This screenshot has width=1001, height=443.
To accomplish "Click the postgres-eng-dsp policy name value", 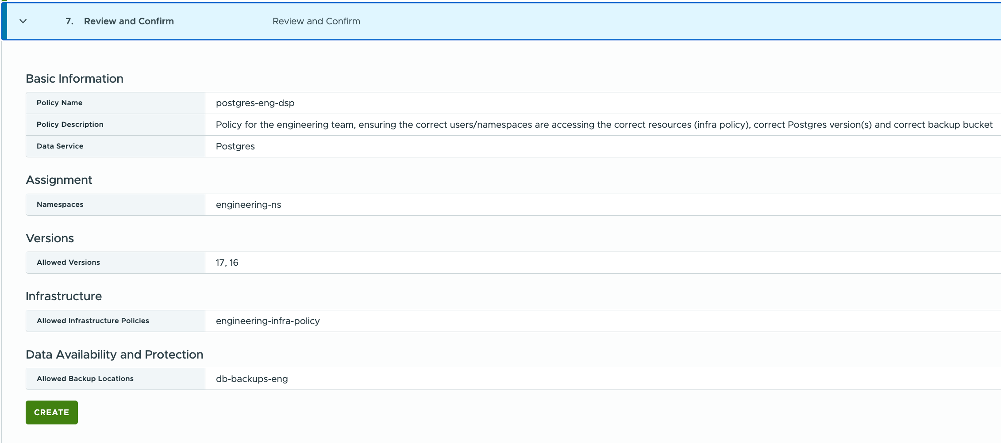I will click(255, 103).
